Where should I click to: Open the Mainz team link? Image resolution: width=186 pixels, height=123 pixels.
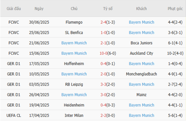[141, 95]
